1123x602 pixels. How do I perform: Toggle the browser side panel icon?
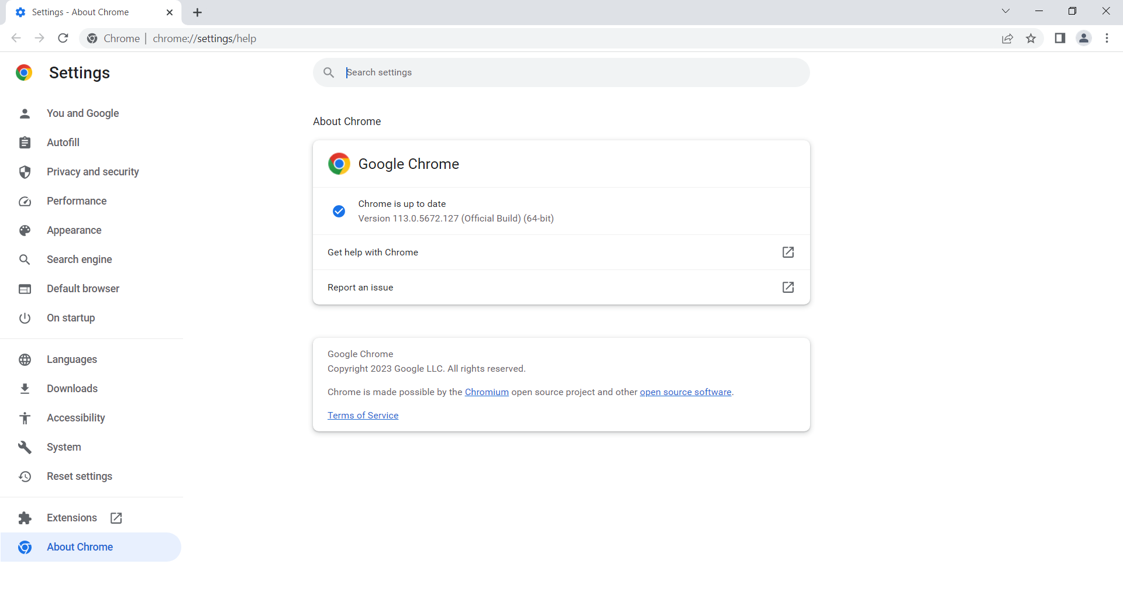[1060, 39]
